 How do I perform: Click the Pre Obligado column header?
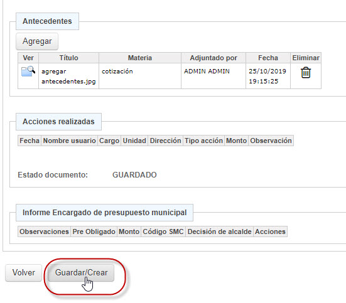coord(94,231)
